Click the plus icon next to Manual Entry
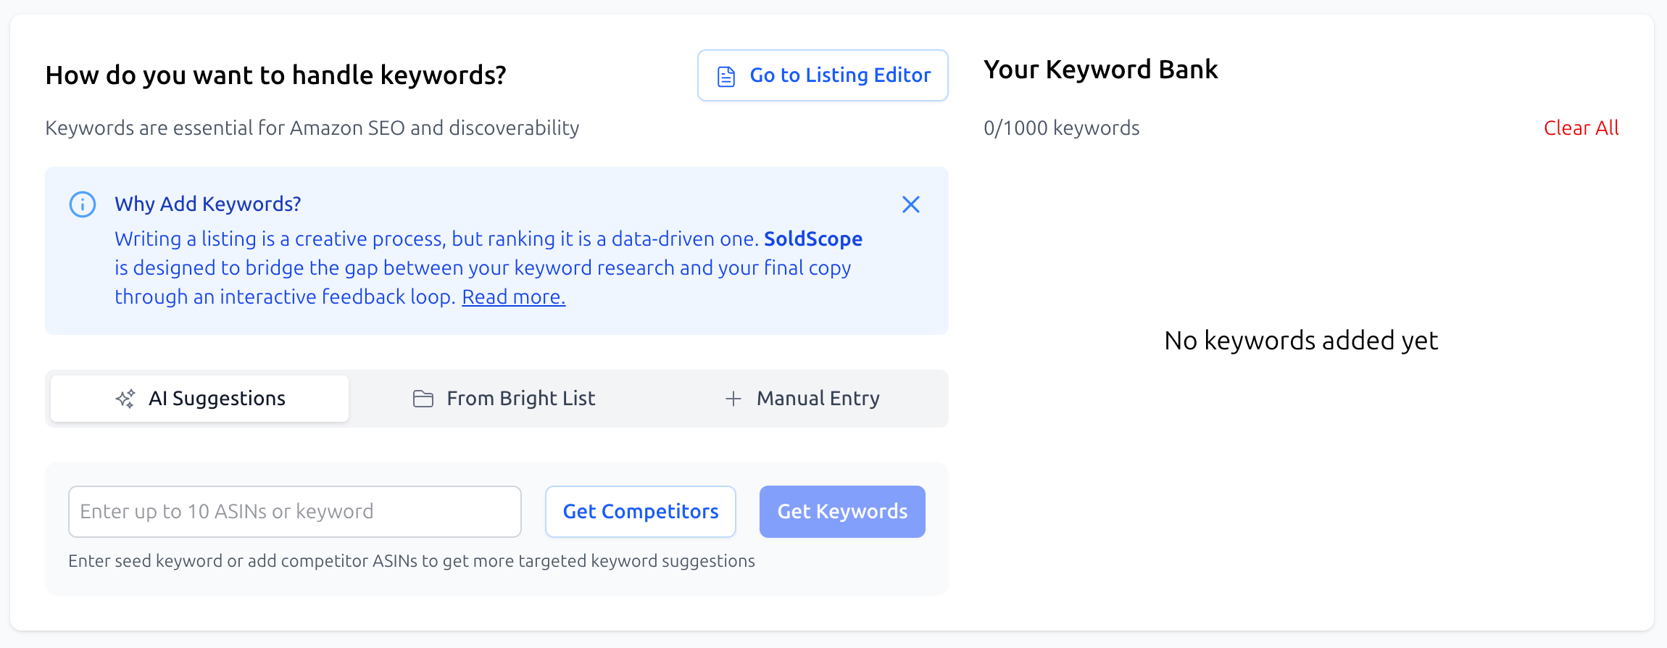The height and width of the screenshot is (648, 1667). 733,398
